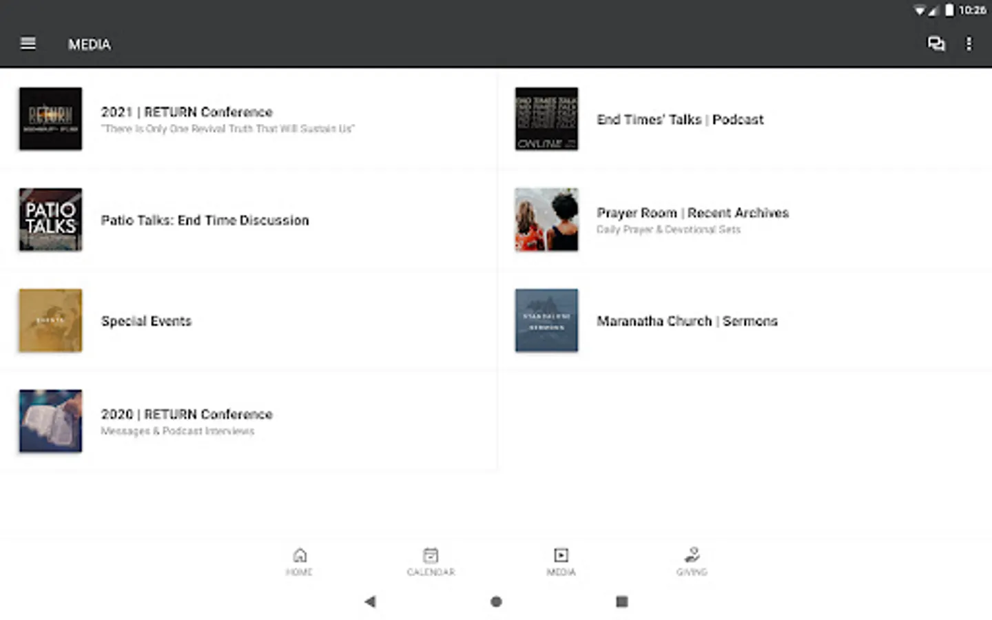Open the Prayer Room thumbnail photo
This screenshot has width=992, height=620.
tap(546, 220)
